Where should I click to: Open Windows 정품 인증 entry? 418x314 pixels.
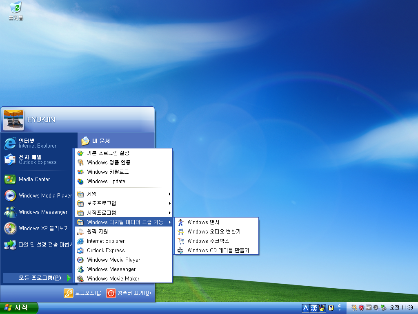click(x=123, y=162)
